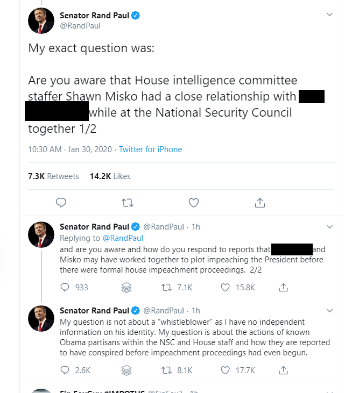Open Rand Paul's avatar on main tweet
The image size is (352, 393).
pos(41,21)
